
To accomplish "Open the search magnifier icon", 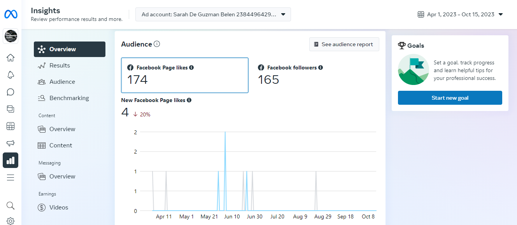I will [x=11, y=205].
